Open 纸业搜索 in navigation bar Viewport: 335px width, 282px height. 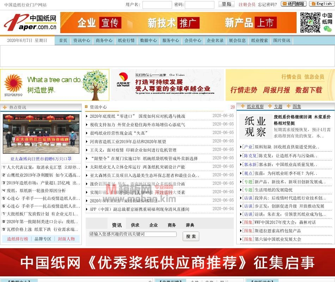coord(260,41)
